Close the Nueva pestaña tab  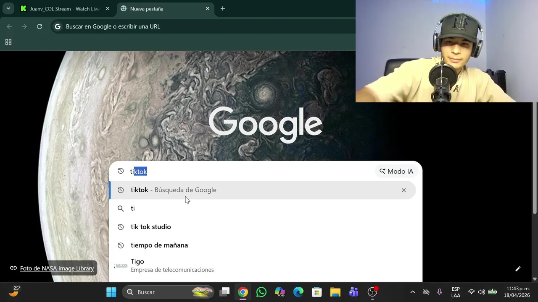207,8
